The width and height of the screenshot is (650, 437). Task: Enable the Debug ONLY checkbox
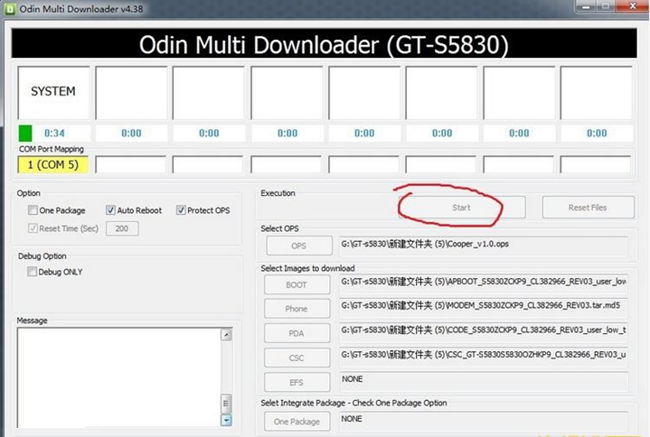[32, 272]
